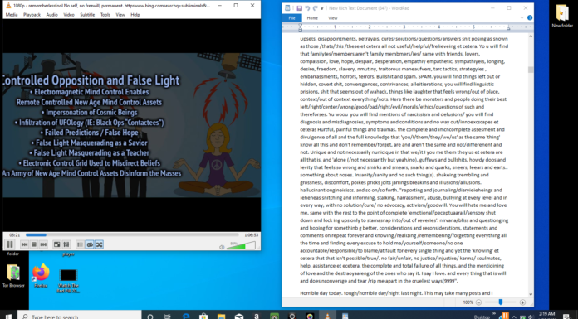Screen dimensions: 578x319
Task: Open Desktop toolbar in taskbar
Action: pyautogui.click(x=482, y=317)
